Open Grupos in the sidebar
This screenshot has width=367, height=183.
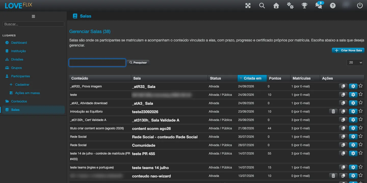(x=16, y=68)
